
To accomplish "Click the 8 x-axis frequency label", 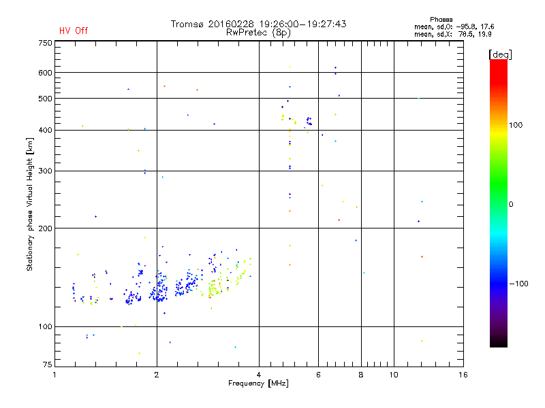I will click(x=361, y=375).
